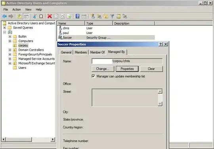214x149 pixels.
Task: Select Active Directory Users and Computers root node
Action: [31, 23]
